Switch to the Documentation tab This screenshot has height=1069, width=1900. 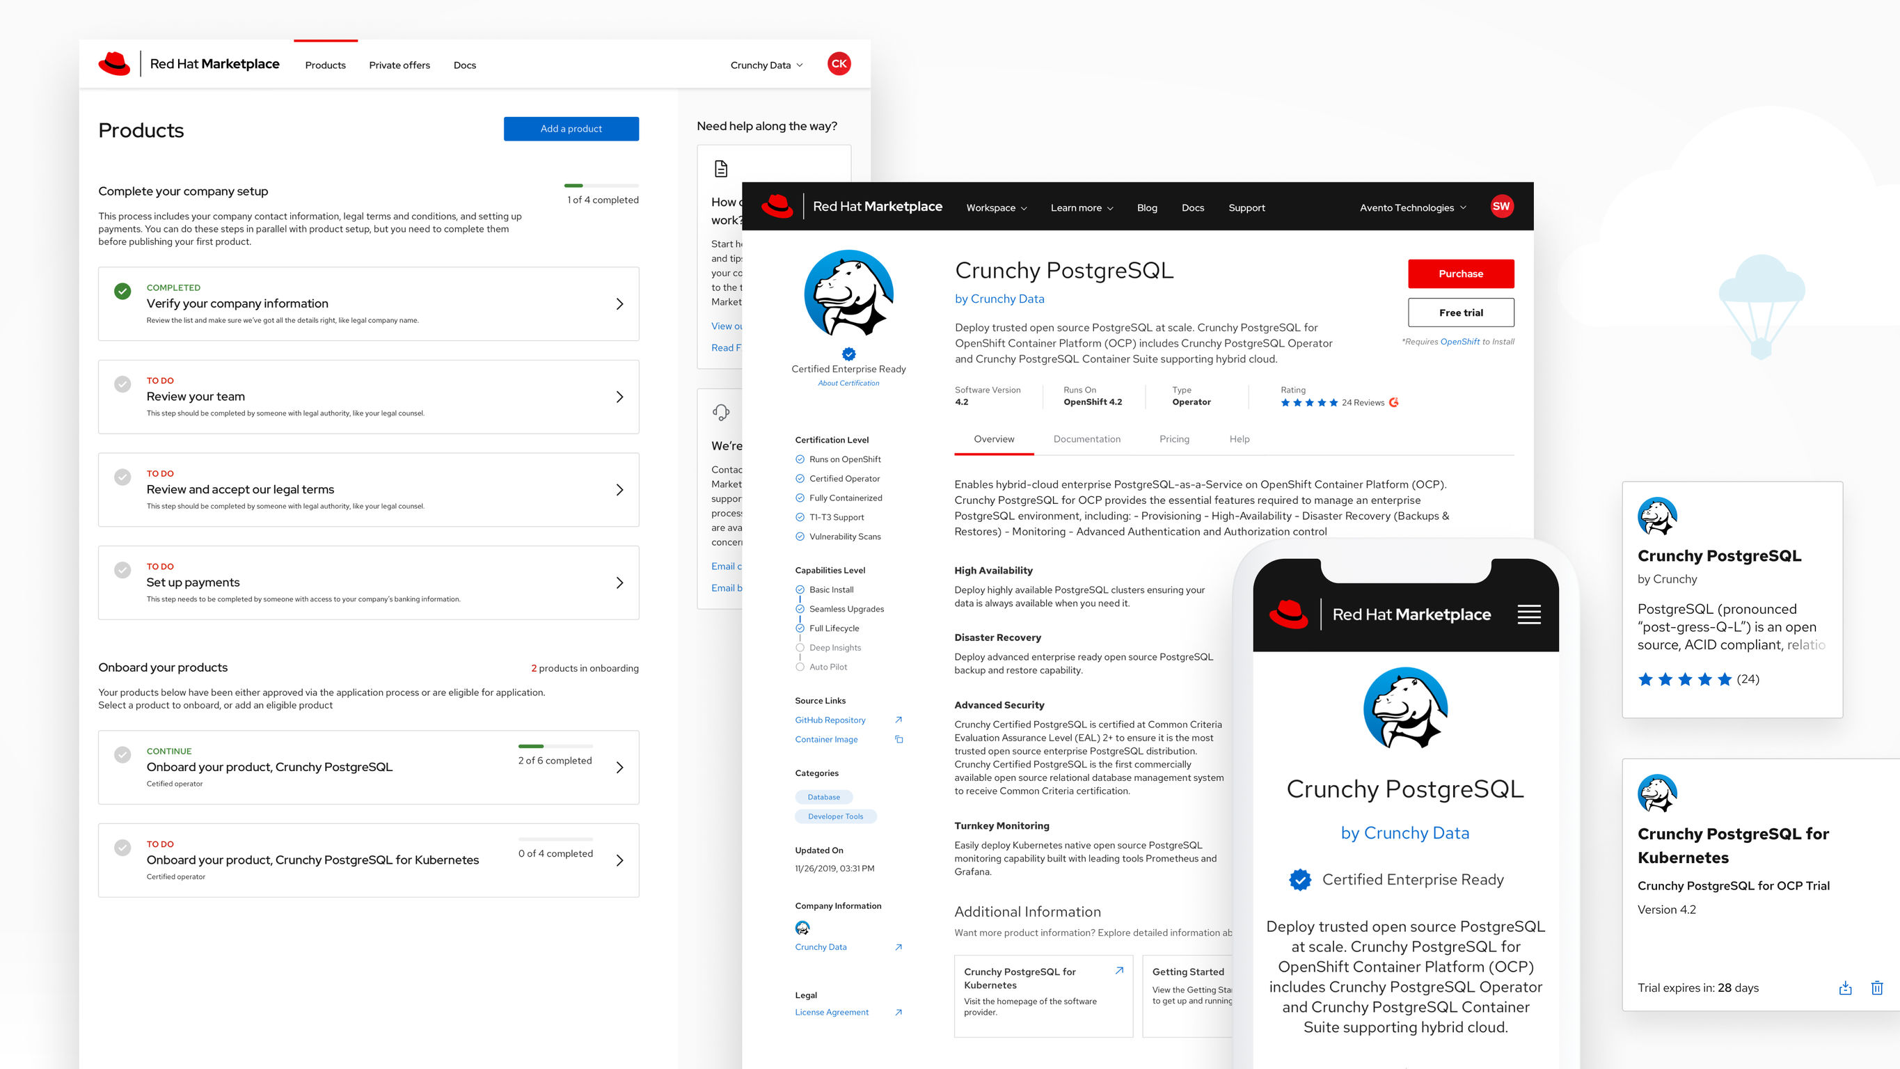coord(1086,439)
